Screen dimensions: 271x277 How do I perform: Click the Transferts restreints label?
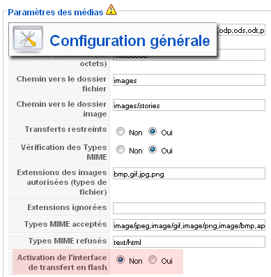[65, 129]
